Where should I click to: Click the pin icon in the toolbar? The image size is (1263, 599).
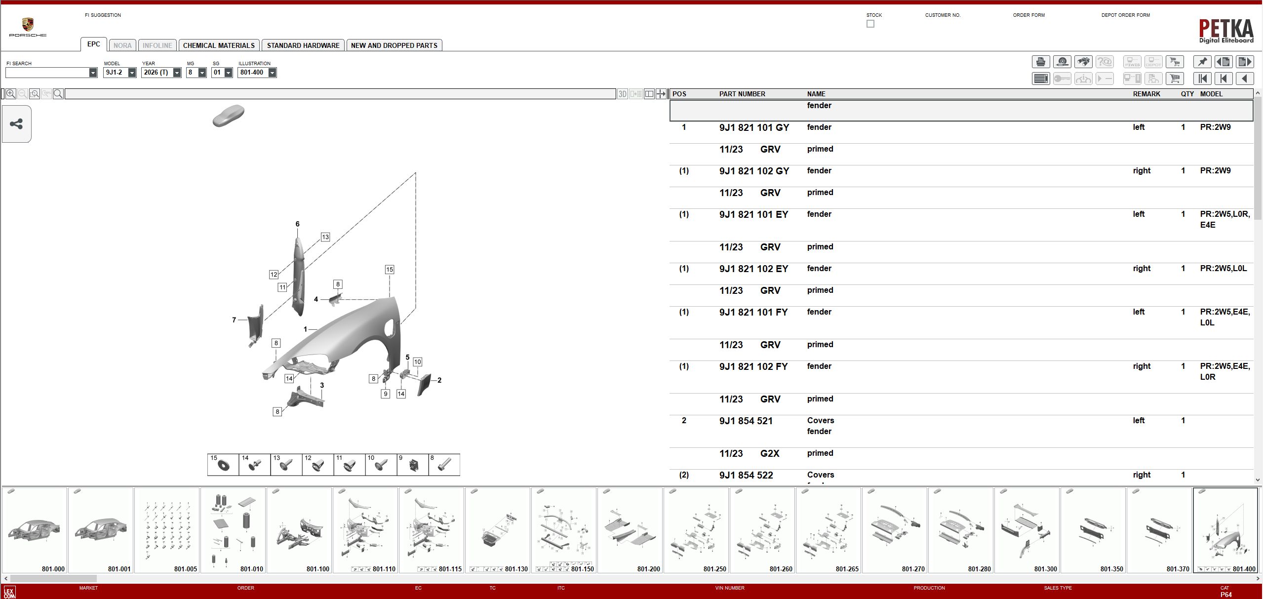1202,61
